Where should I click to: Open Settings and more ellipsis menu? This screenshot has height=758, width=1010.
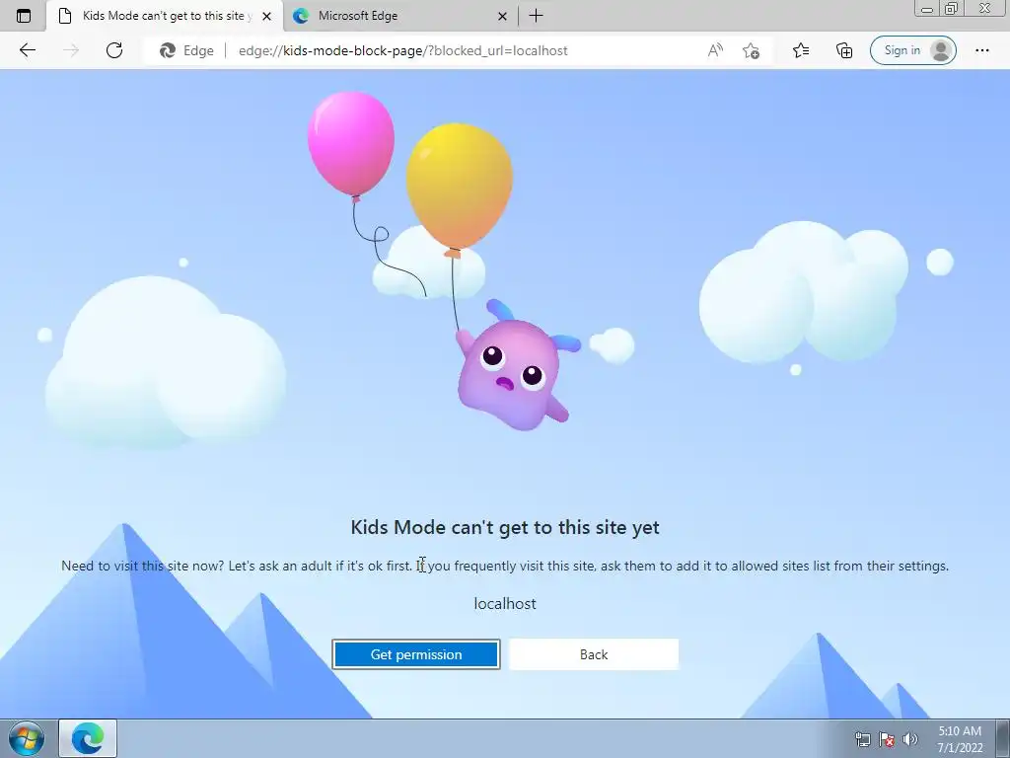981,50
